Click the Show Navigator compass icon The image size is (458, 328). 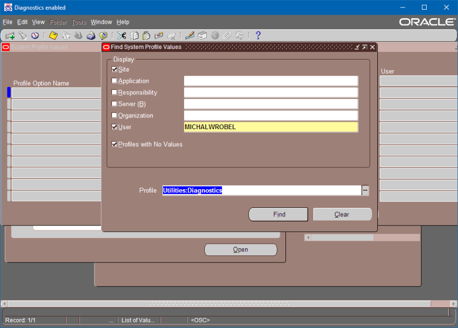tap(35, 36)
